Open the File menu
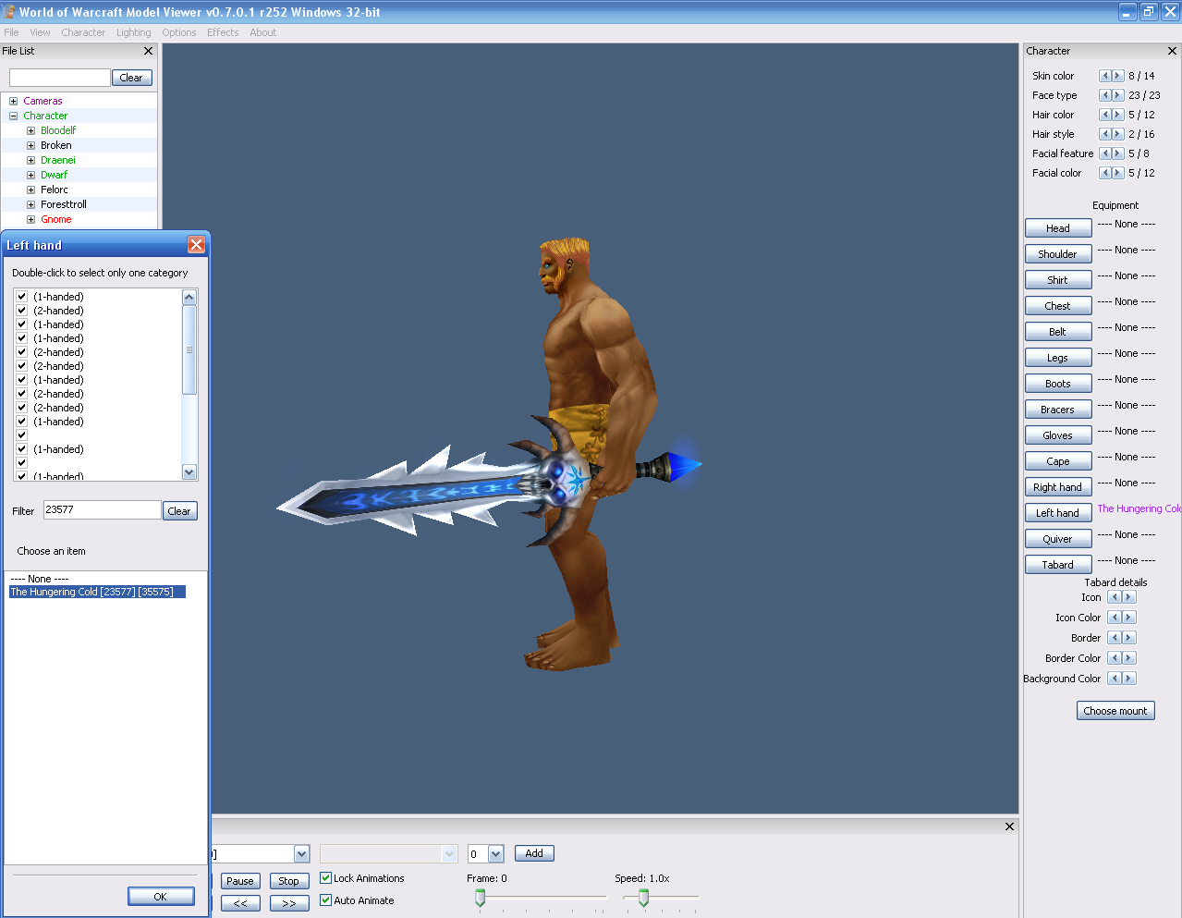This screenshot has height=918, width=1182. point(11,32)
